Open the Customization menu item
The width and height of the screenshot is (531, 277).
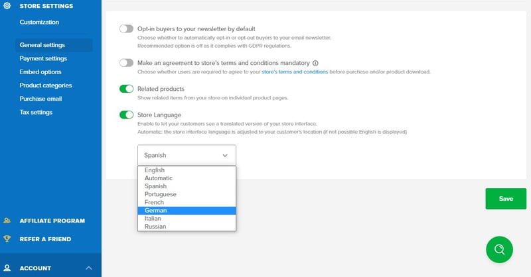click(39, 22)
